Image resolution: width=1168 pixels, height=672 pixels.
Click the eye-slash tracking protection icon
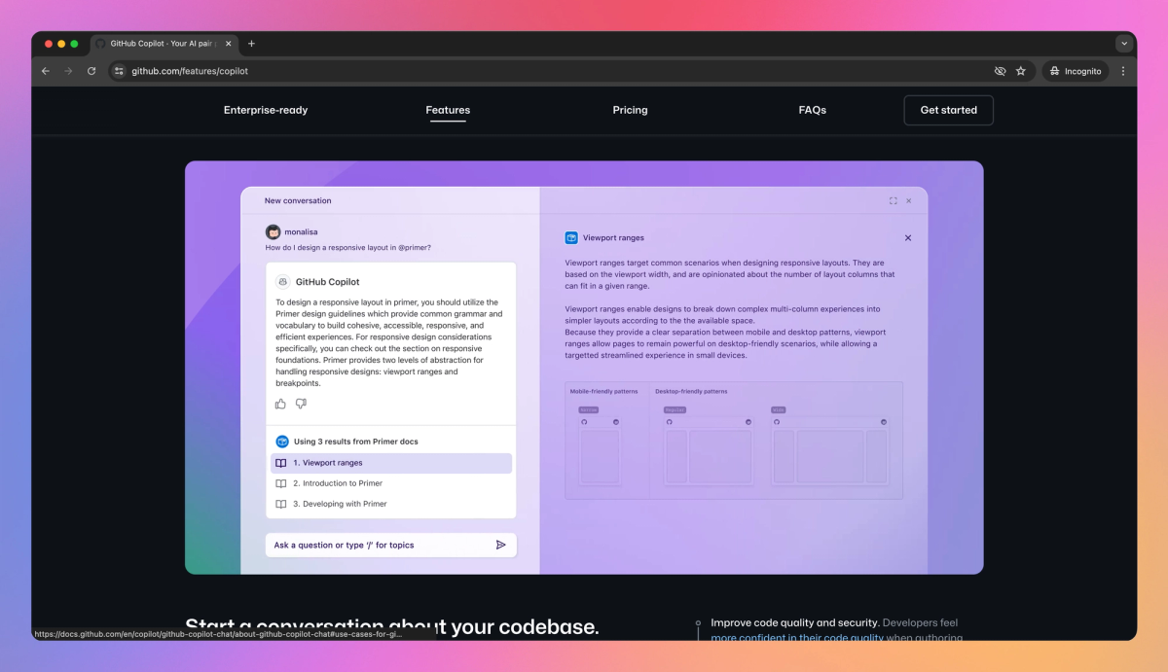point(1000,71)
